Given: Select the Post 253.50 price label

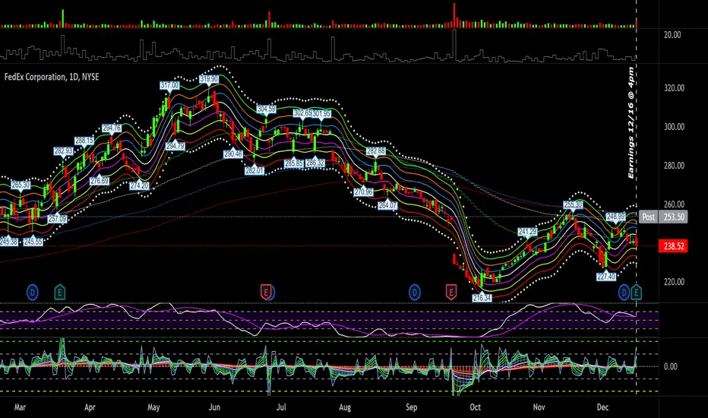Looking at the screenshot, I should click(x=664, y=217).
